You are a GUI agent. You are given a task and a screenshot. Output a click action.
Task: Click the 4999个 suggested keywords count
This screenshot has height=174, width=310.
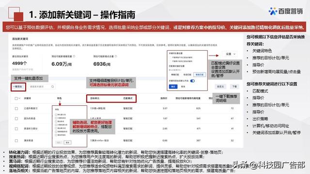pos(19,63)
